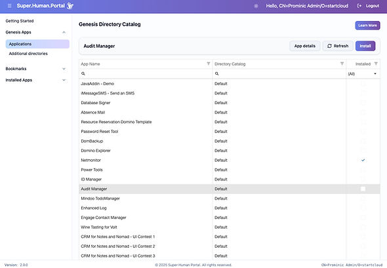Viewport: 387px width, 268px height.
Task: Select the Password Reset Tool row
Action: [230, 132]
